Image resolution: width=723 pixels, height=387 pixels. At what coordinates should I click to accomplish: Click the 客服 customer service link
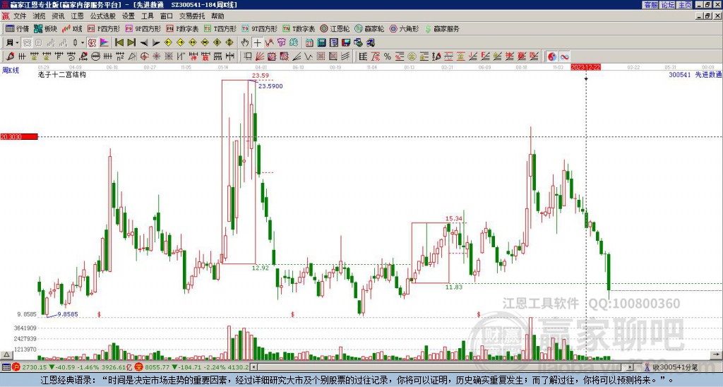pyautogui.click(x=650, y=5)
